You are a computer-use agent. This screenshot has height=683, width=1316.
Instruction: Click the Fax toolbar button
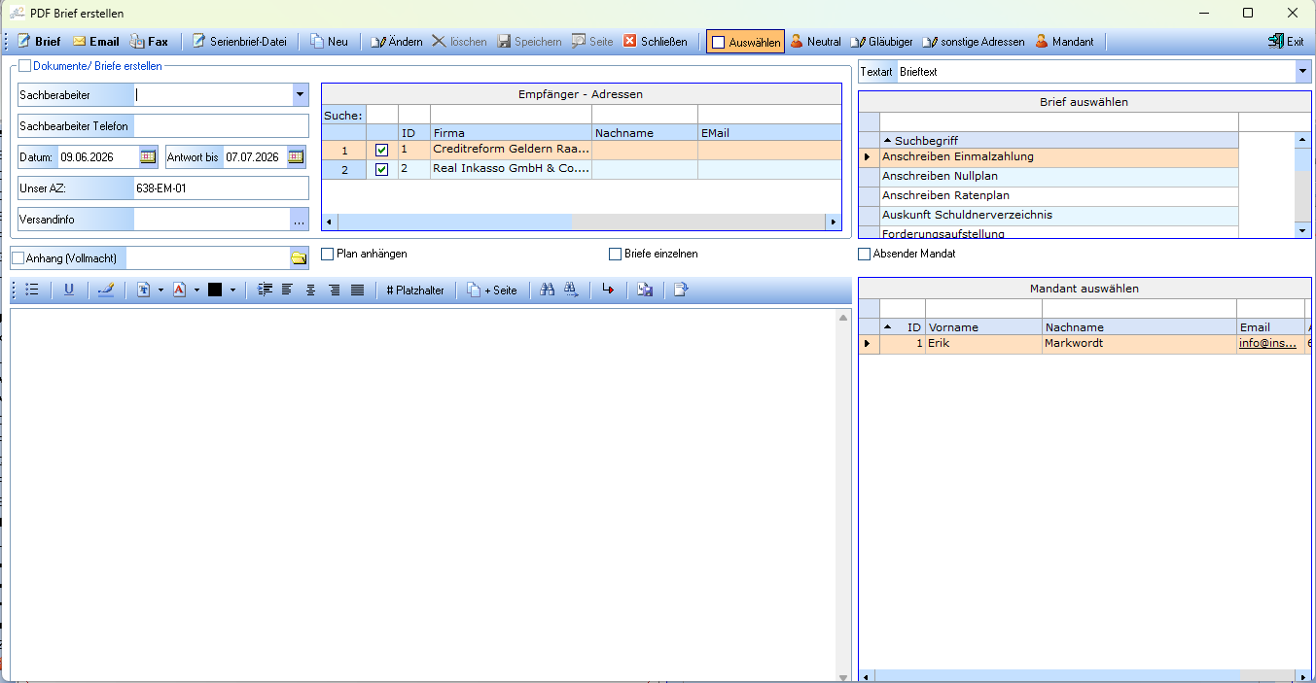(149, 42)
